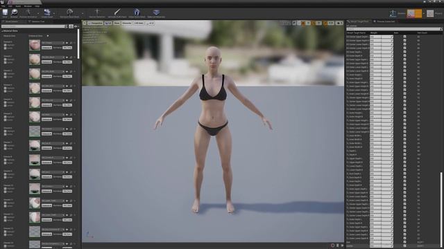Open the Preview Animation dropdown arrow
This screenshot has height=249, width=444.
point(38,13)
